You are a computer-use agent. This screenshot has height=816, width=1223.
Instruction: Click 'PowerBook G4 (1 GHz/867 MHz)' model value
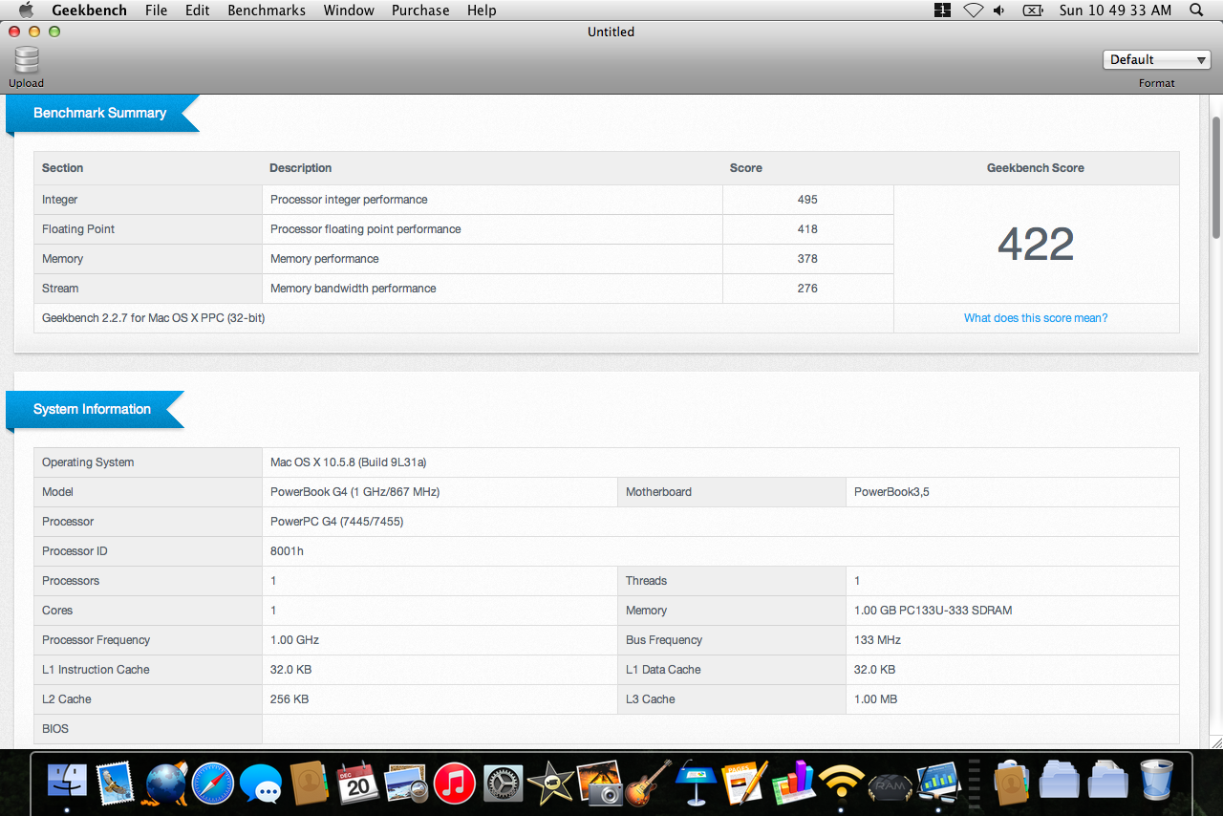click(x=354, y=492)
